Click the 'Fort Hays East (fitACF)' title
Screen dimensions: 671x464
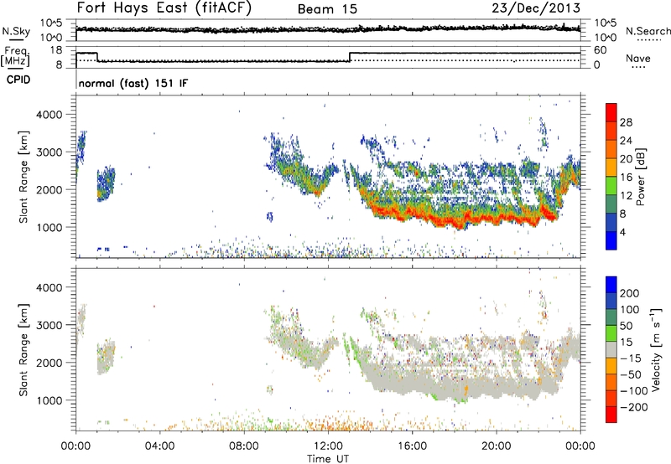(x=164, y=8)
